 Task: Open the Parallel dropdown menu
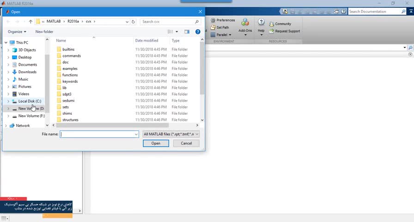221,35
